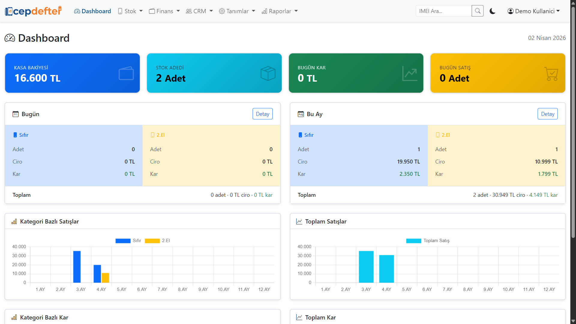
Task: Open the Raporlar menu
Action: 280,11
